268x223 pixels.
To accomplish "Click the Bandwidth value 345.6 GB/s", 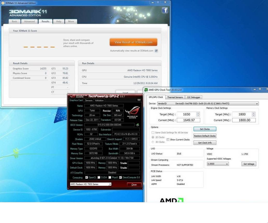I will pos(130,153).
